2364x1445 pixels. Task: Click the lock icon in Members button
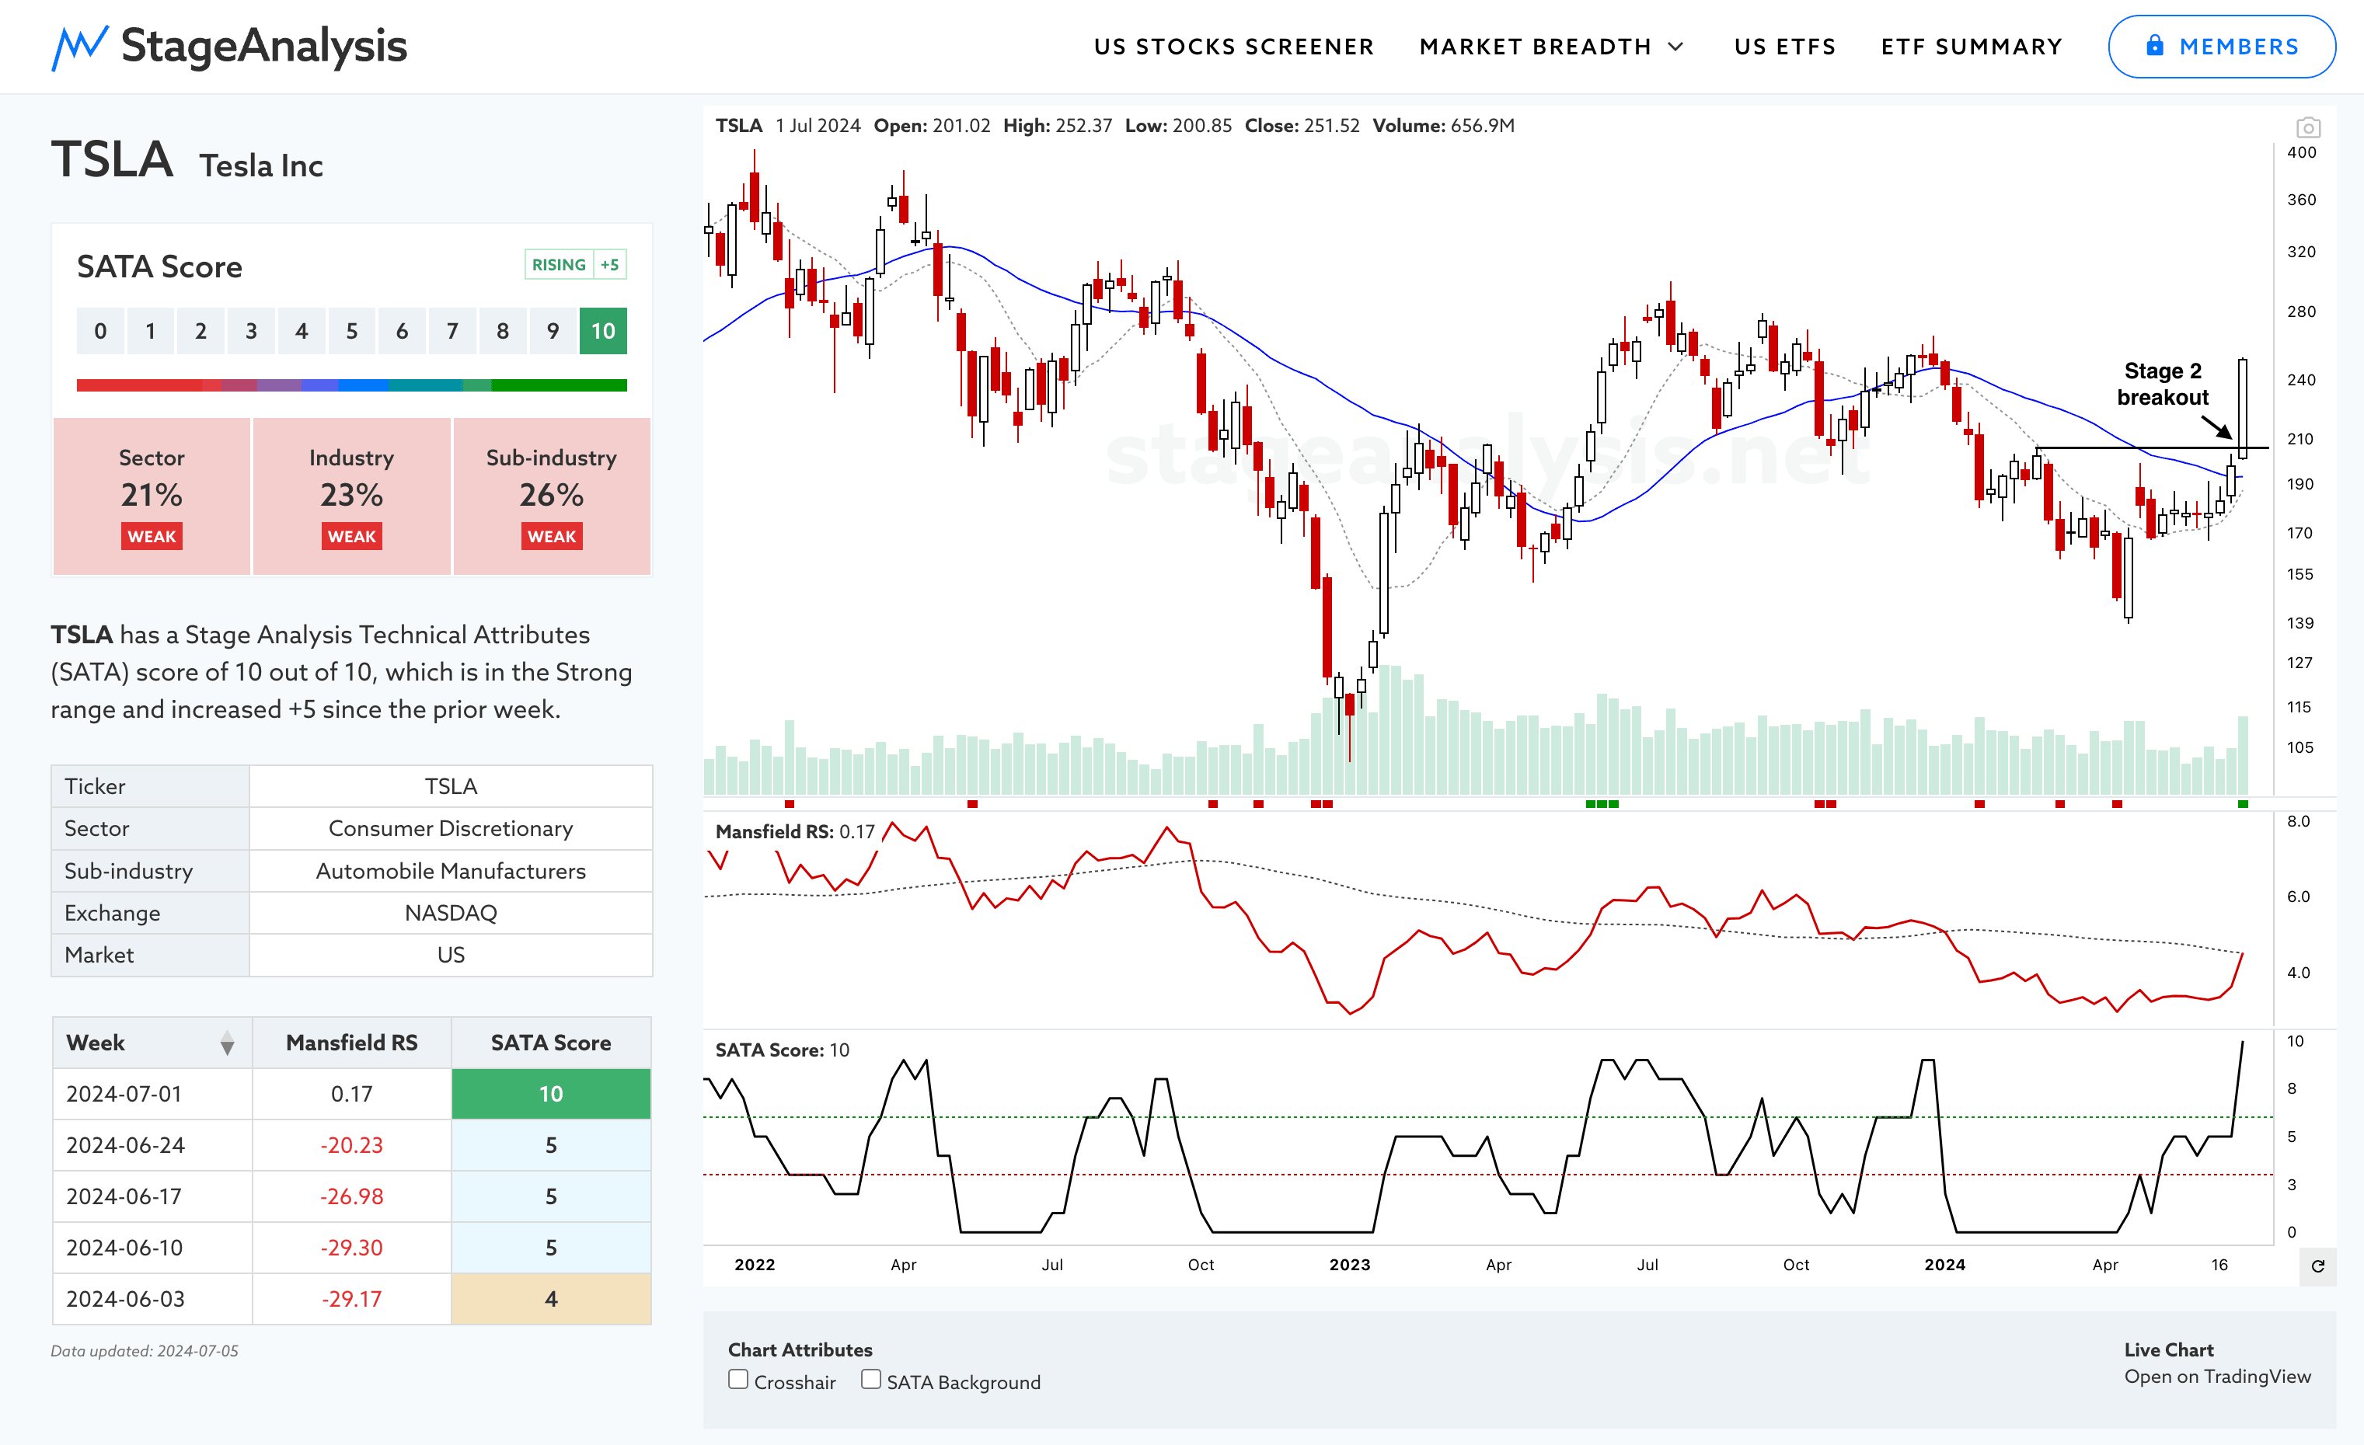point(2155,45)
